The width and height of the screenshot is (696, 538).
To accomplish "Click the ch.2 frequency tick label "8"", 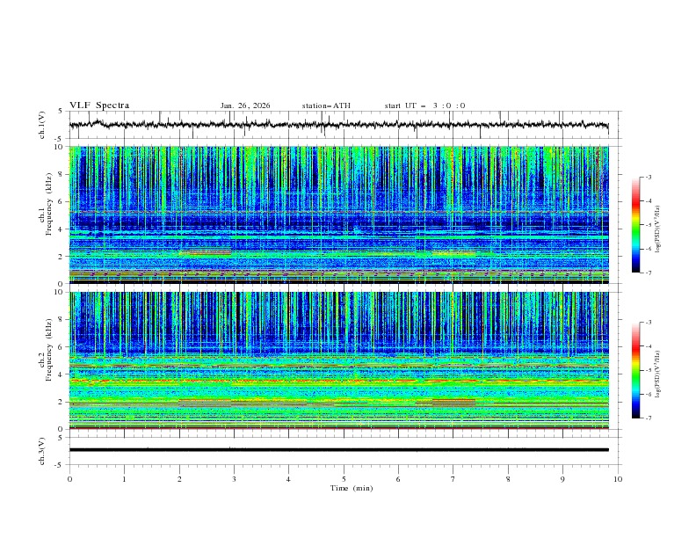I will [62, 320].
